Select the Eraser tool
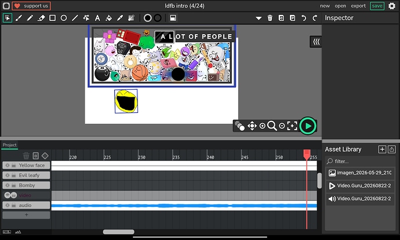Image resolution: width=400 pixels, height=240 pixels. pyautogui.click(x=41, y=18)
